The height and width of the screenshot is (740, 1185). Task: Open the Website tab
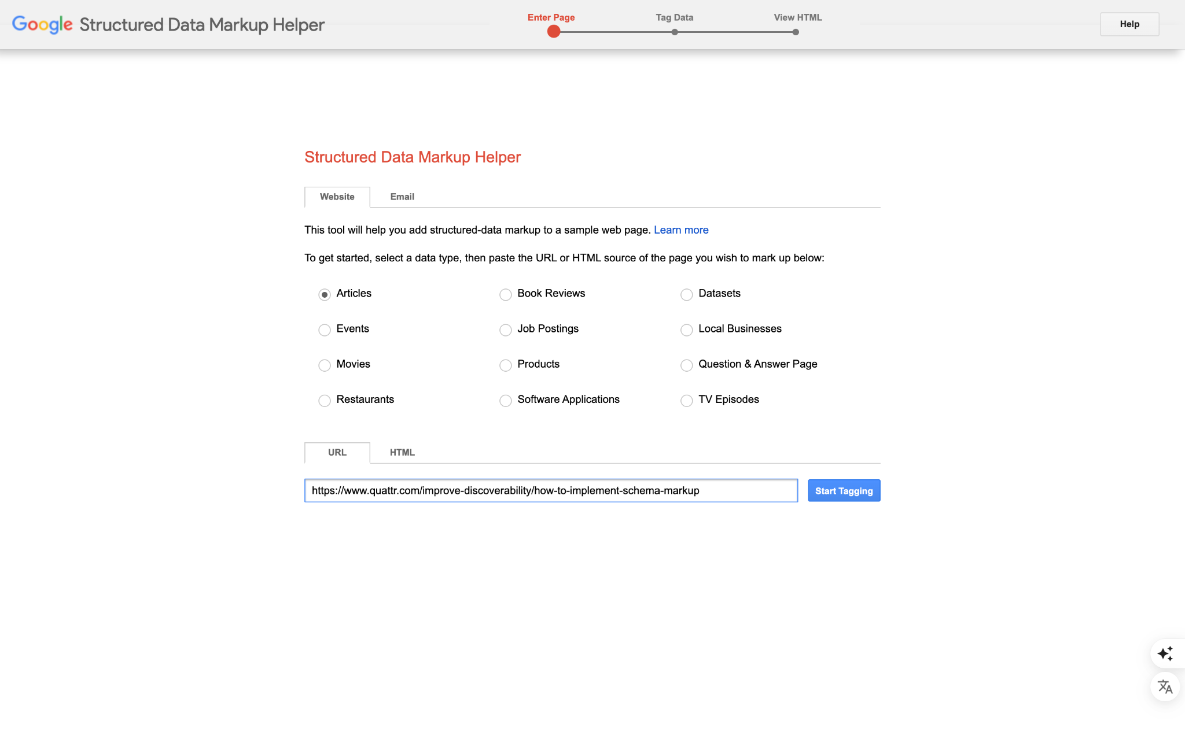click(x=337, y=197)
